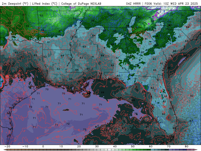Click the 50 label on the color scale
Screen dimensions: 201x151
[133, 146]
